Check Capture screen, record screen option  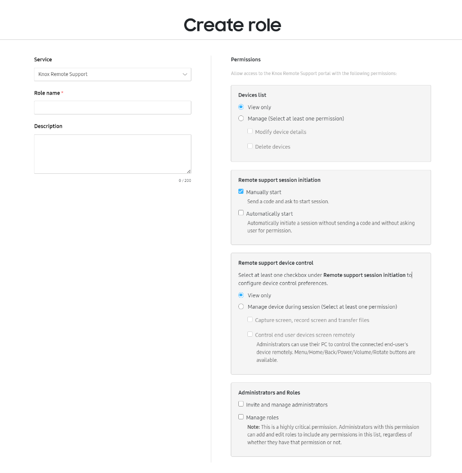pyautogui.click(x=250, y=320)
